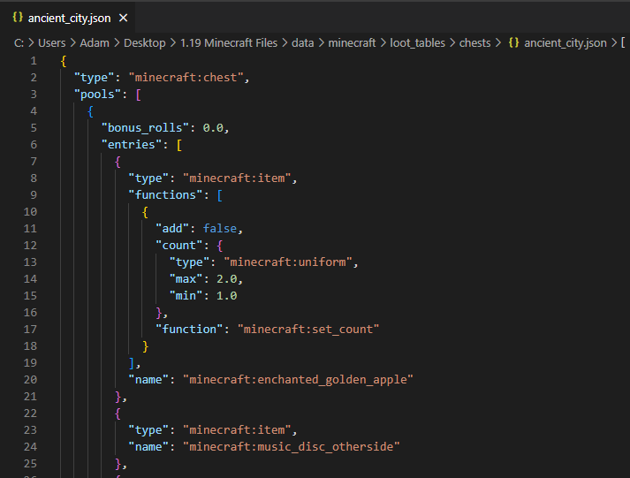This screenshot has height=478, width=630.
Task: Open the Users breadcrumb folder
Action: pos(52,42)
